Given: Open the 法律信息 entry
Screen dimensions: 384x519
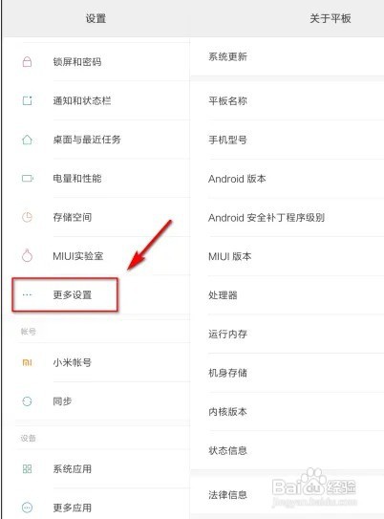Looking at the screenshot, I should click(288, 495).
